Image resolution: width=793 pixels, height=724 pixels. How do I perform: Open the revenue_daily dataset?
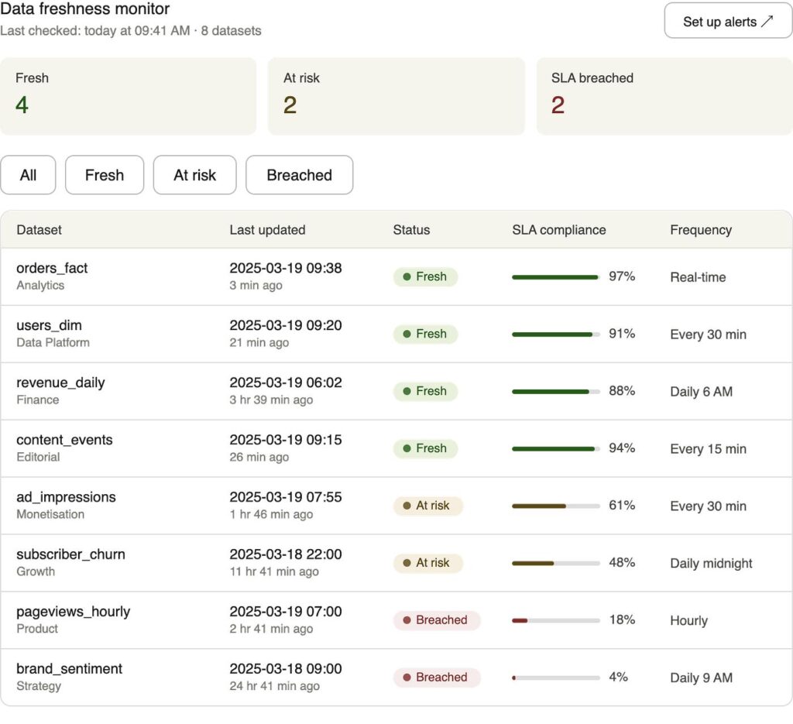click(60, 383)
